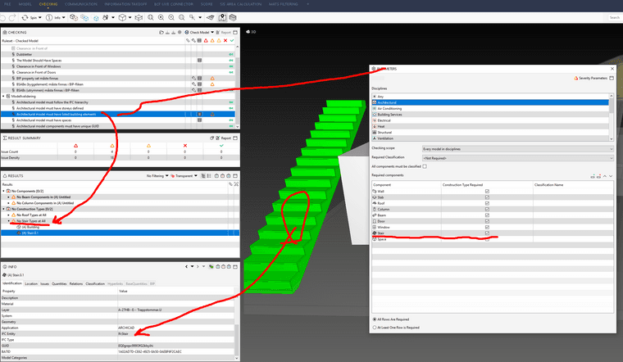The height and width of the screenshot is (362, 623).
Task: Click the Check Model button
Action: tap(199, 33)
